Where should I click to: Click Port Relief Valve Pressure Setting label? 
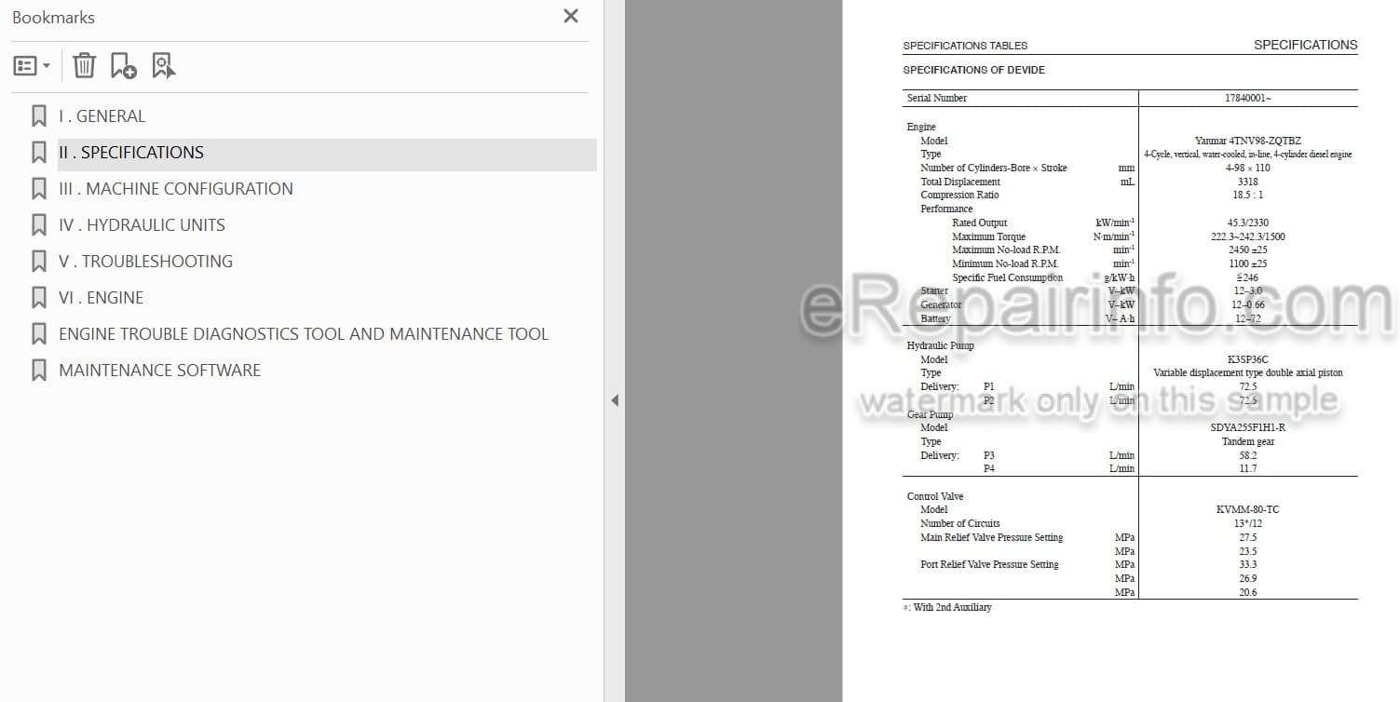coord(989,565)
